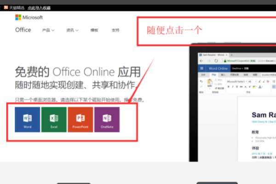
Task: Click the tablet preview's back arrow
Action: [201, 61]
